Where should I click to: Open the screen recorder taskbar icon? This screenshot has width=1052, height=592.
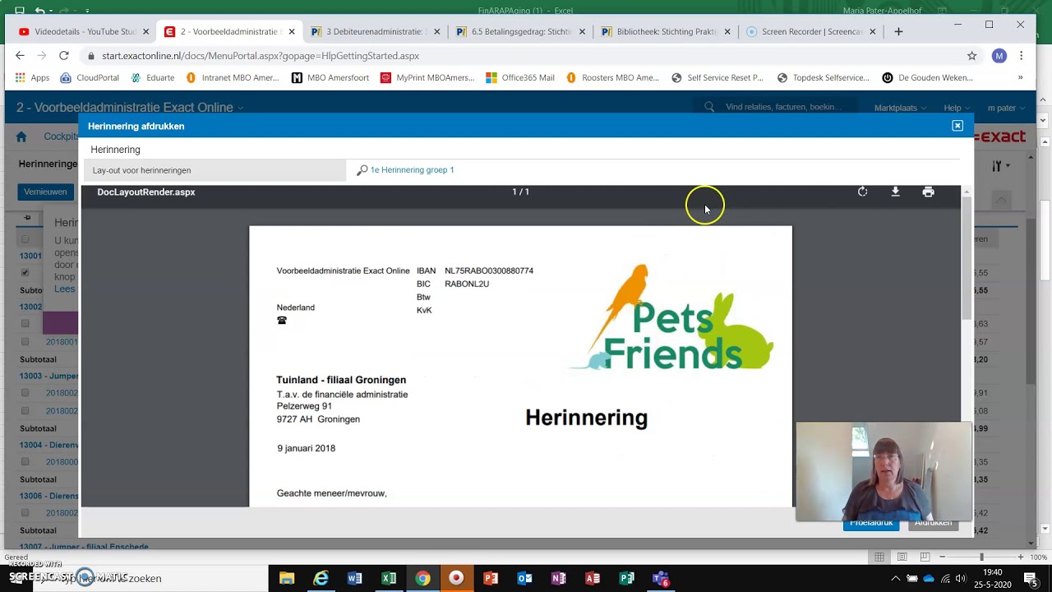(456, 578)
